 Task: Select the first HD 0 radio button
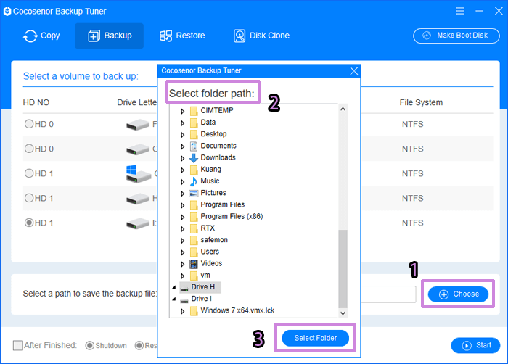pos(29,124)
